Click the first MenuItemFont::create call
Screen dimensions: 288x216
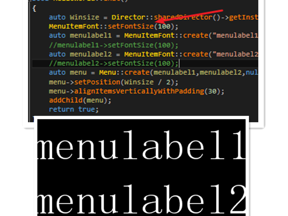click(x=191, y=35)
